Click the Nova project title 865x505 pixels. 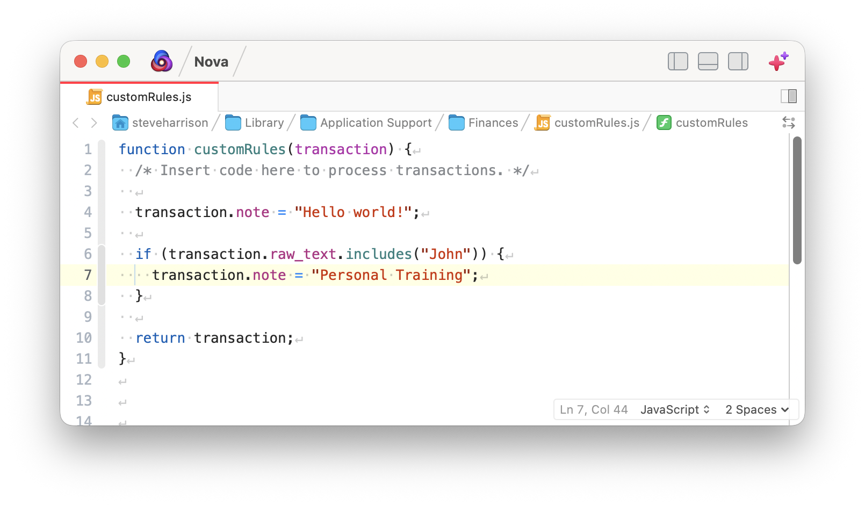coord(211,62)
